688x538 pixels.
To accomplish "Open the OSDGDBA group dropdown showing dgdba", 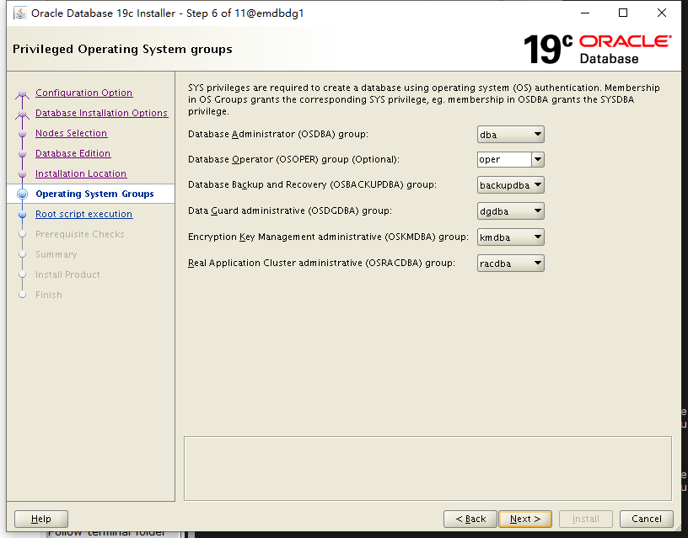I will tap(511, 211).
